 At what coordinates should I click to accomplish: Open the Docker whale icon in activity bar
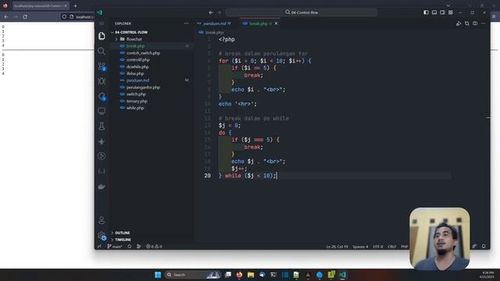(102, 187)
